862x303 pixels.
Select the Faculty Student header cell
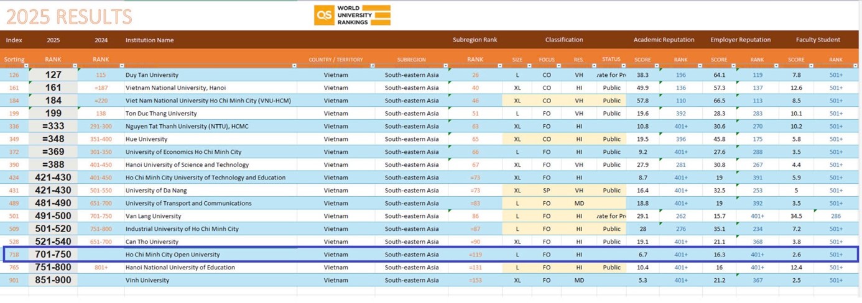(x=818, y=40)
